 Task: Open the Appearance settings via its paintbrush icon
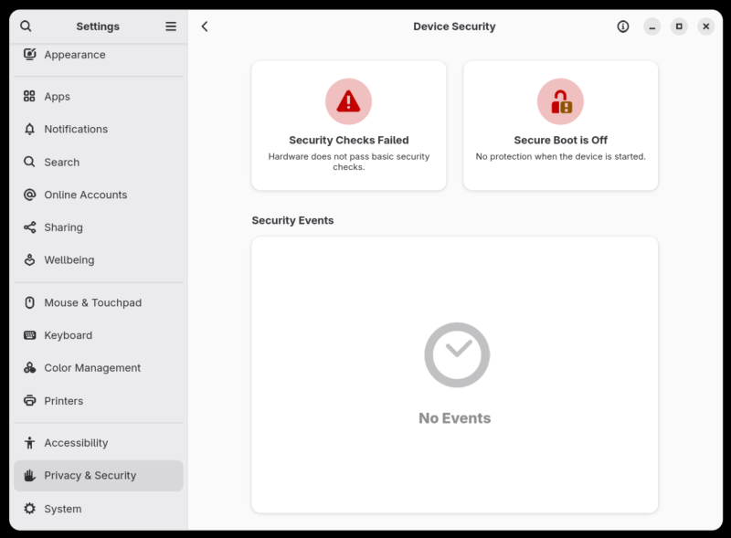click(30, 55)
